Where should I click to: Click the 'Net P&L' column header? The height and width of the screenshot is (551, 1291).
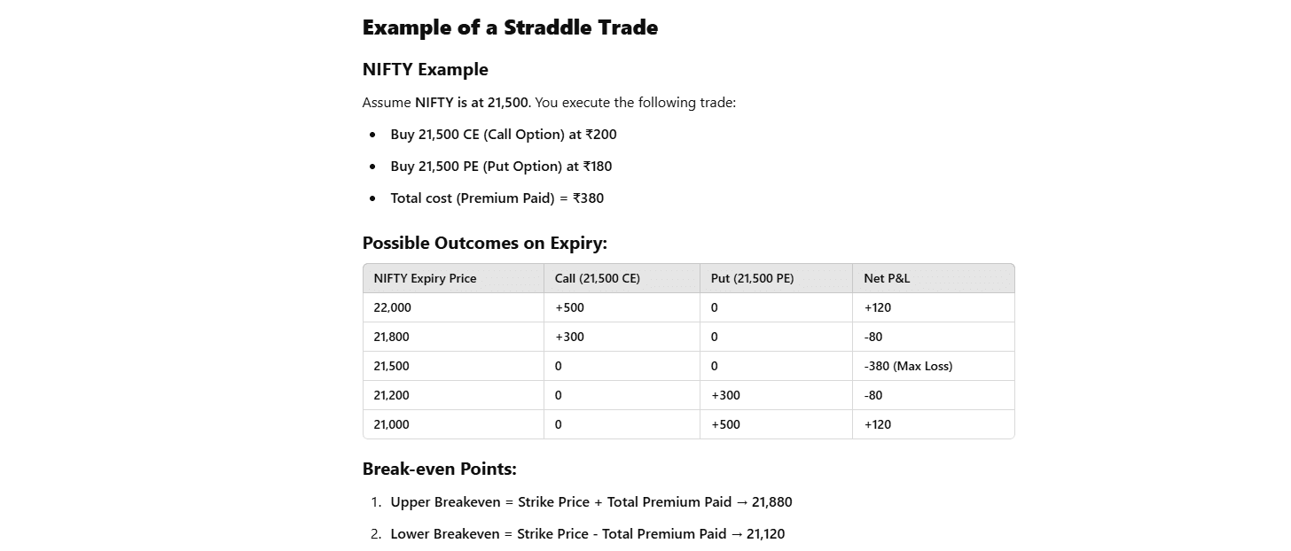tap(887, 278)
